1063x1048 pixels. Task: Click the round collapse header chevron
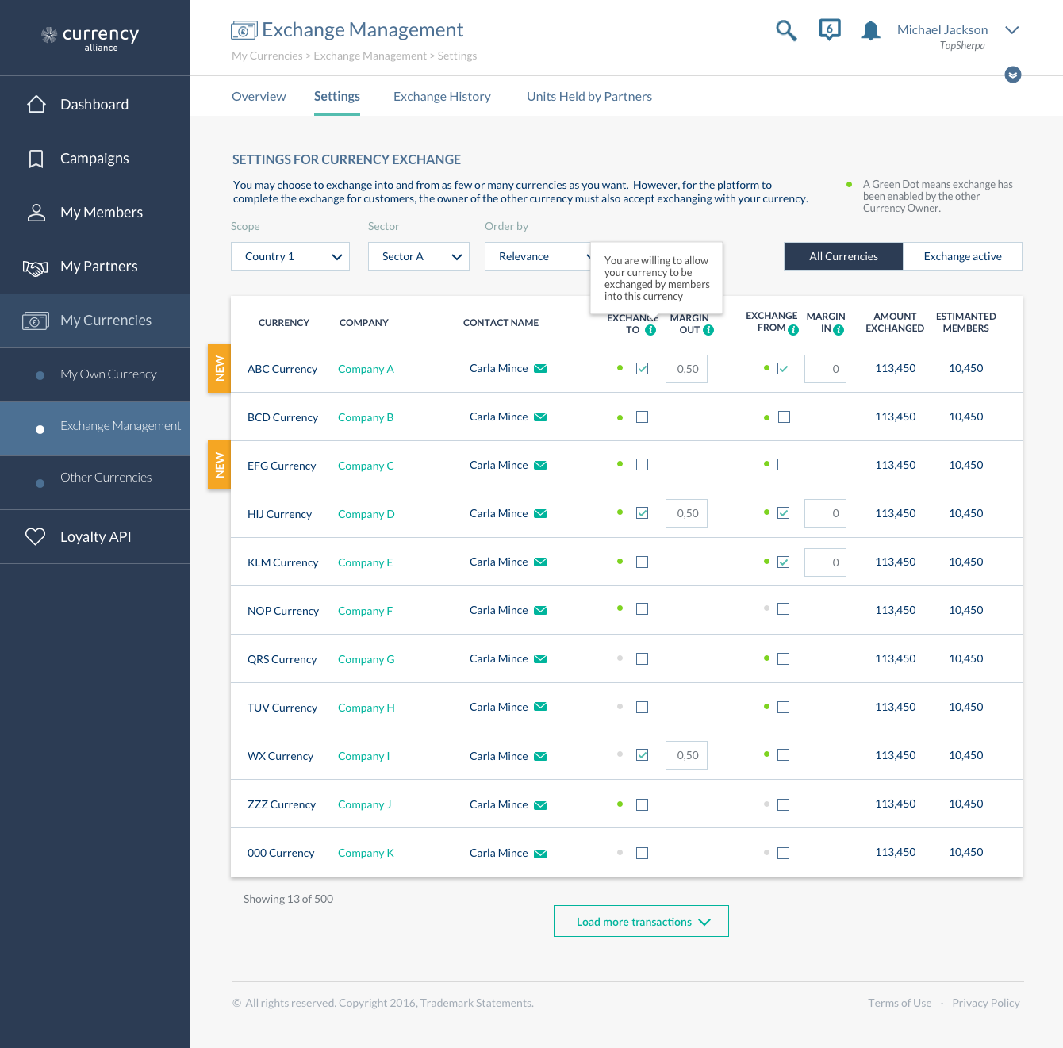pos(1013,75)
